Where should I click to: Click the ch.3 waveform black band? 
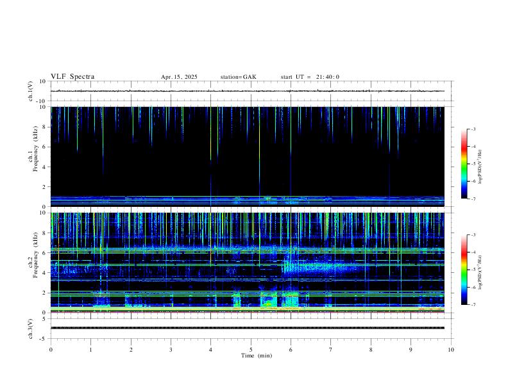pos(248,328)
